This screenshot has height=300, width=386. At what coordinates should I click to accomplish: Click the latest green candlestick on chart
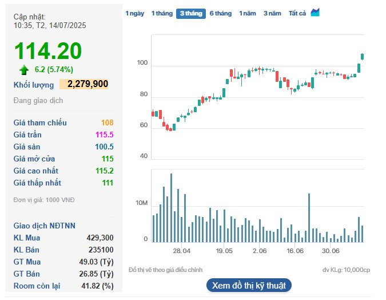click(362, 56)
